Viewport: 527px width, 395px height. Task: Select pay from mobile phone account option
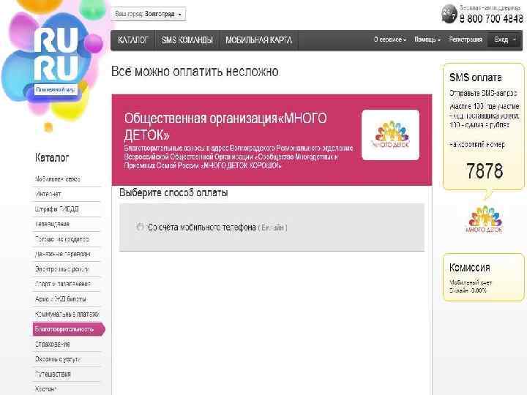(x=140, y=227)
